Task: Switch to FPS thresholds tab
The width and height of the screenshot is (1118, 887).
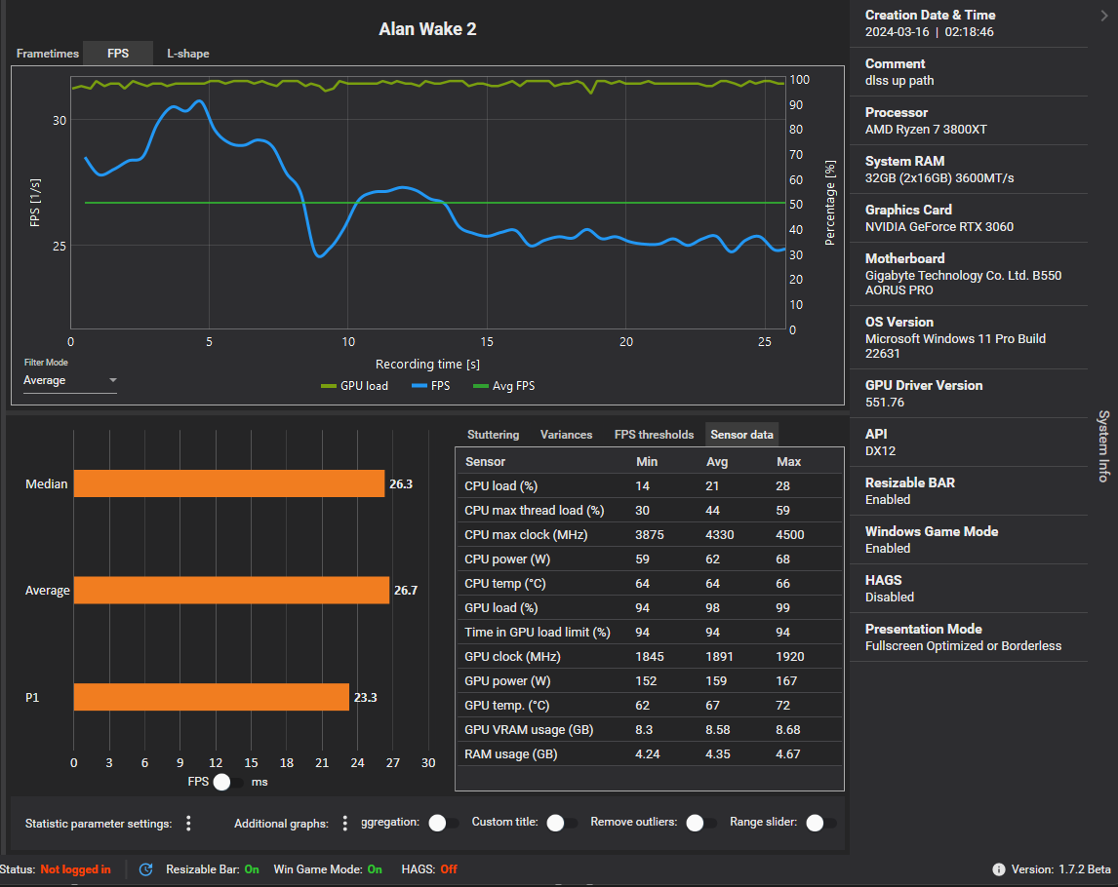Action: click(x=654, y=435)
